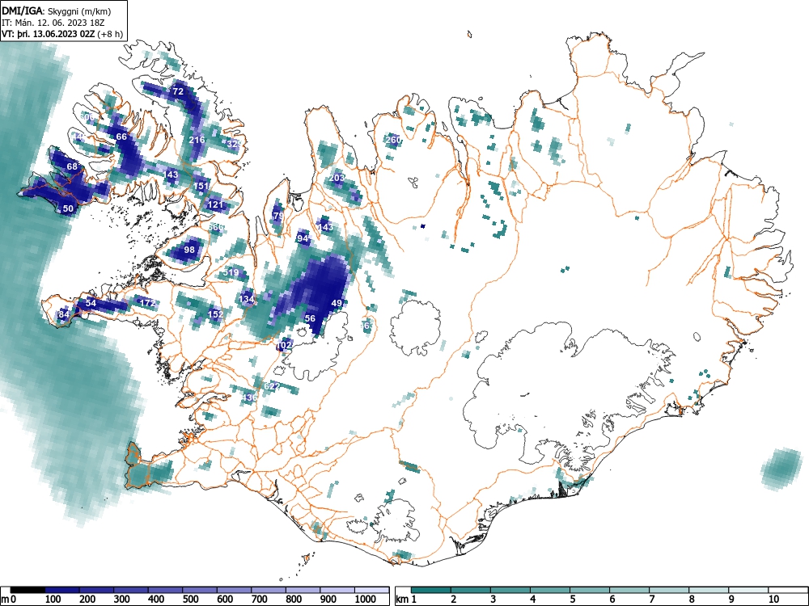Viewport: 809px width, 606px height.
Task: Click the dark blue 100–200 m legend swatch
Action: [62, 590]
